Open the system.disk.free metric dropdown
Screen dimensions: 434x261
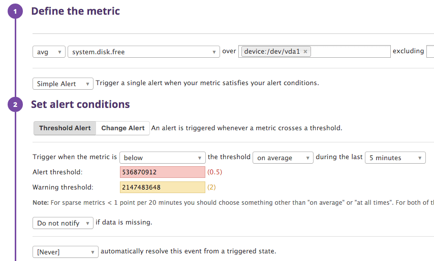click(143, 52)
